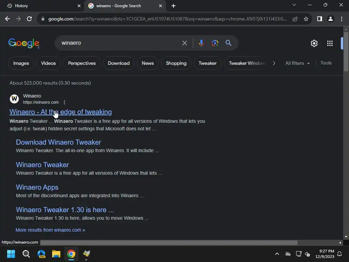This screenshot has height=262, width=349.
Task: Click the address bar URL
Action: coord(167,19)
